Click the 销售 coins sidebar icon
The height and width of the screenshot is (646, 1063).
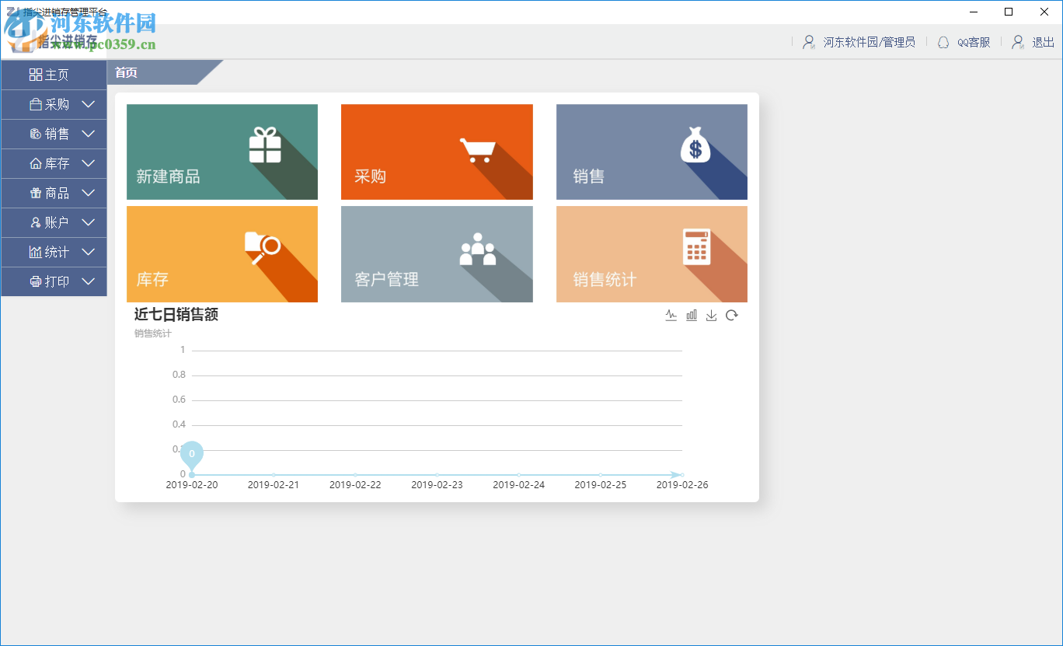36,134
